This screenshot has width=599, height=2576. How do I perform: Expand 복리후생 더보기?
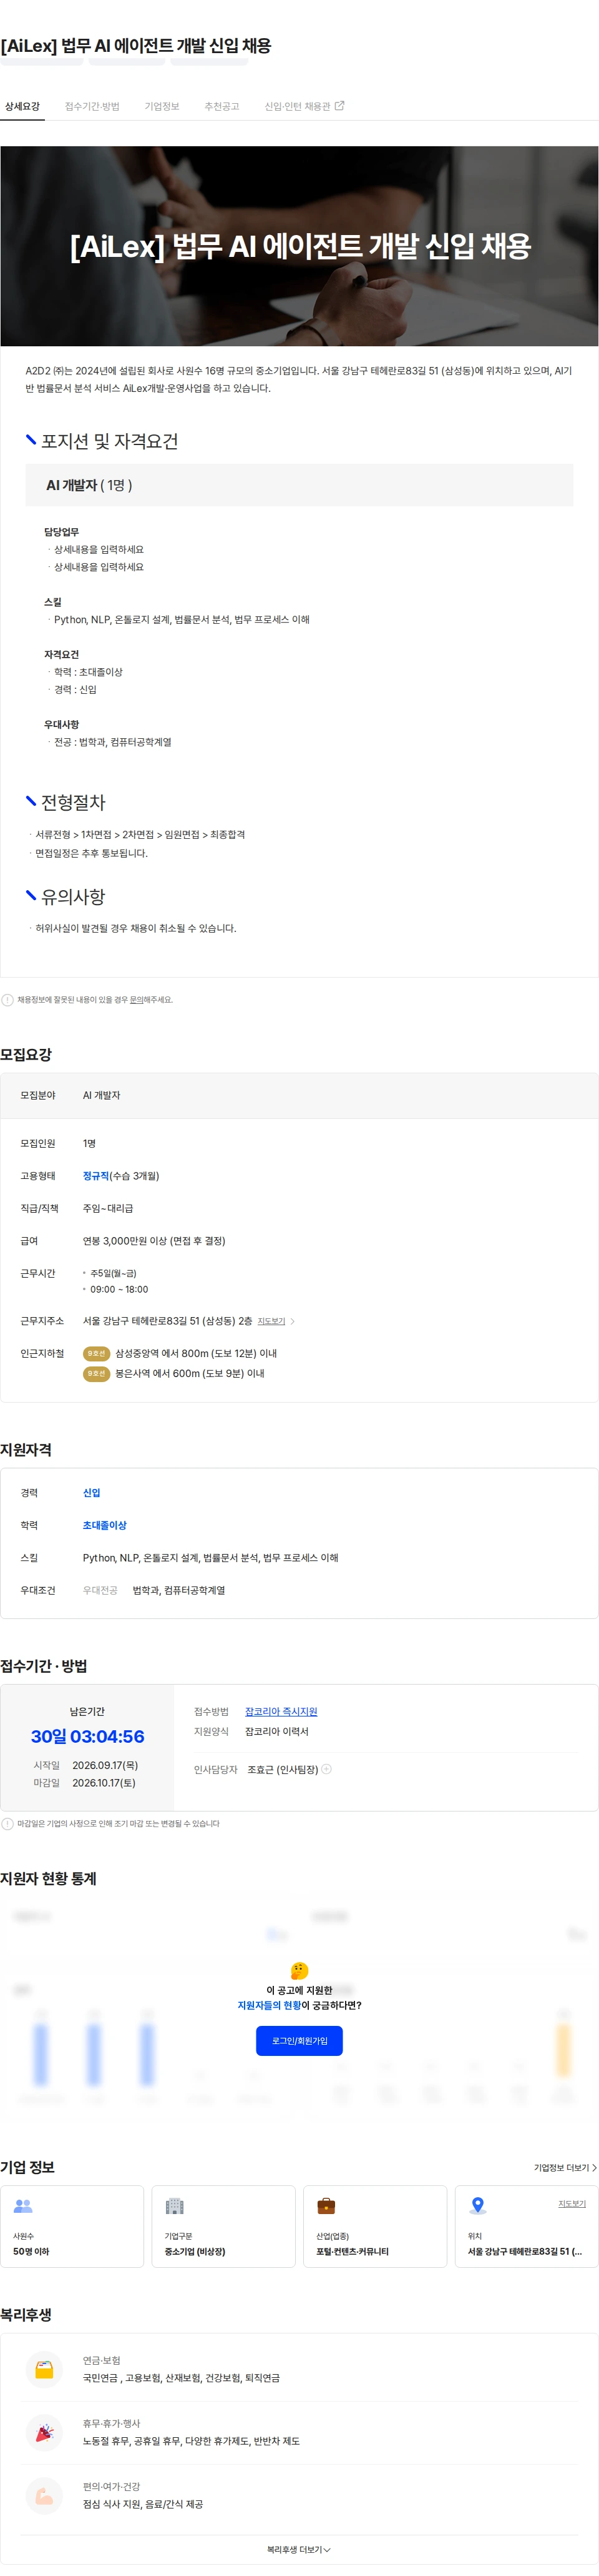click(298, 2549)
